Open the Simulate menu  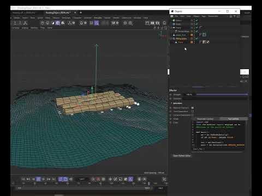click(98, 18)
